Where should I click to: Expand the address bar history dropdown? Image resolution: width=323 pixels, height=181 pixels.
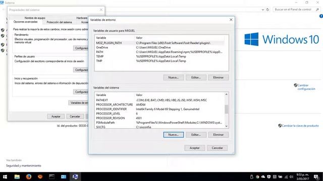click(x=262, y=10)
